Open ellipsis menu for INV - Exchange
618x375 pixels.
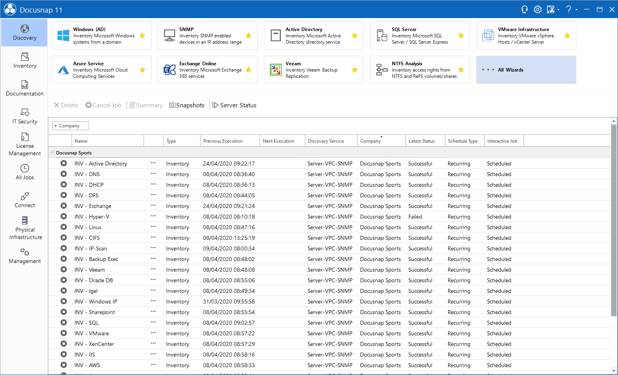pyautogui.click(x=153, y=205)
